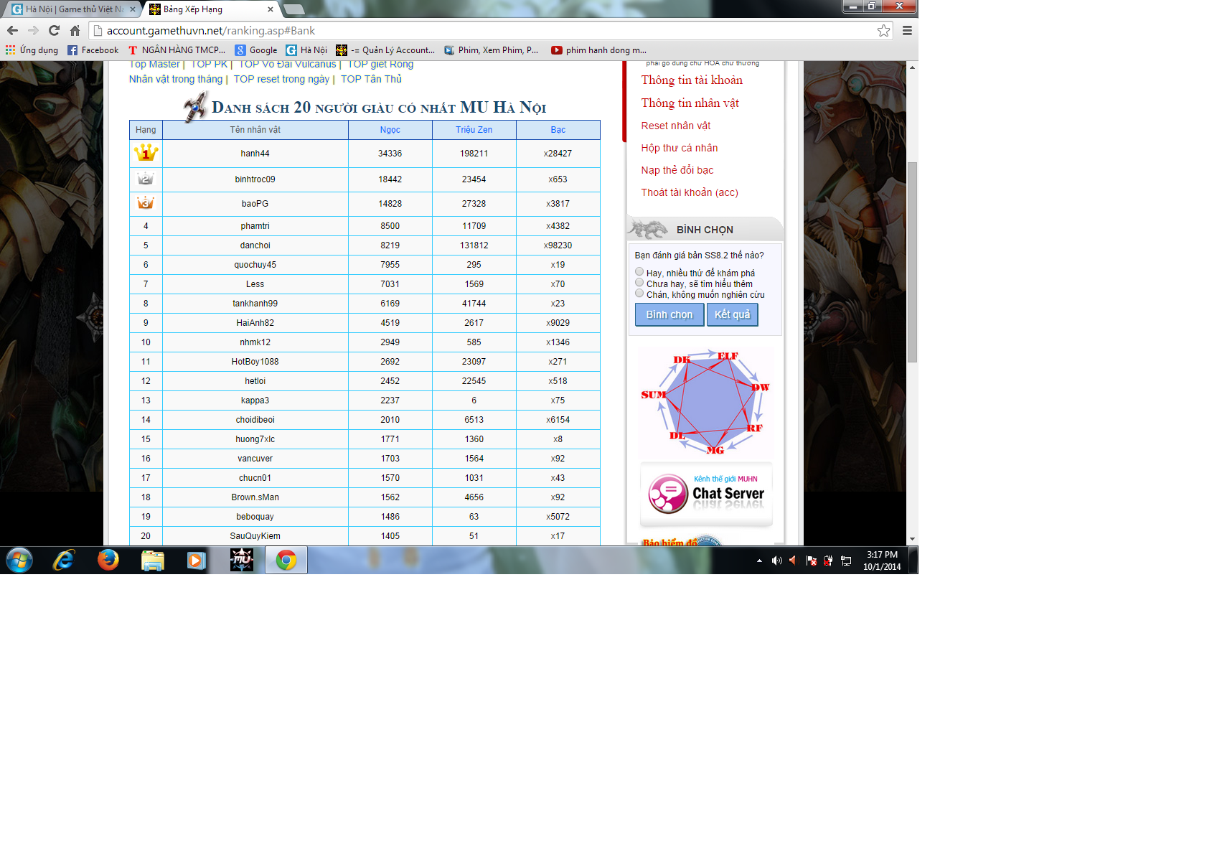Show hidden system tray icons
The height and width of the screenshot is (867, 1217).
click(x=759, y=561)
